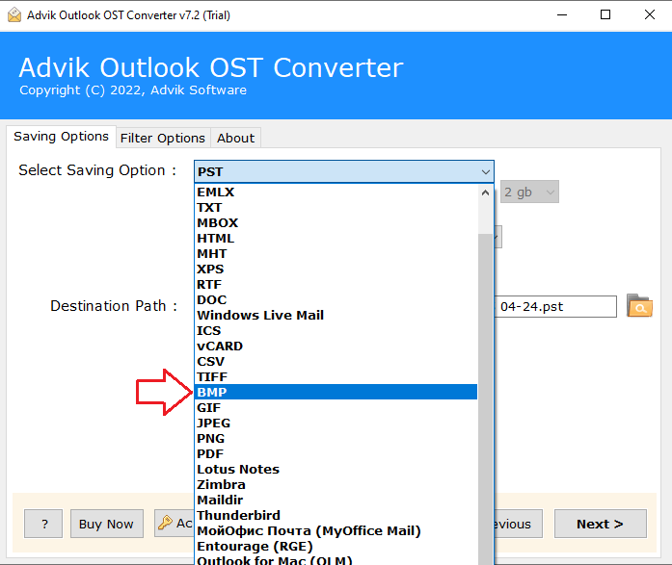Pick Lotus Notes in the list
The height and width of the screenshot is (565, 672).
(x=336, y=469)
